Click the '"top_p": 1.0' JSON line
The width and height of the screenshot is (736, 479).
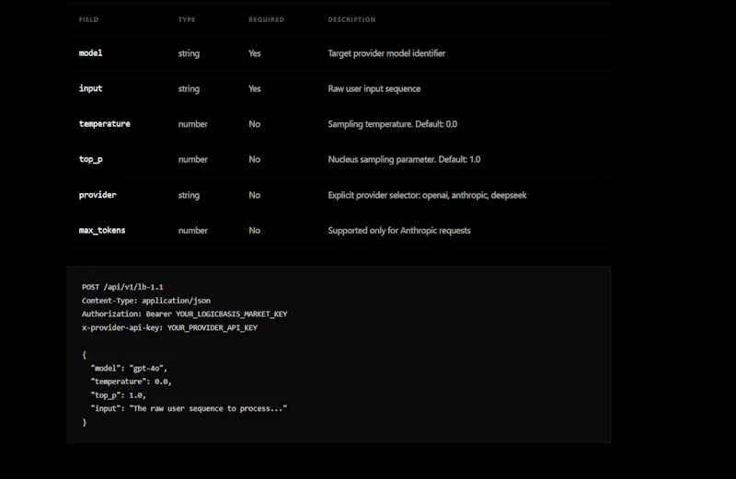[x=119, y=395]
